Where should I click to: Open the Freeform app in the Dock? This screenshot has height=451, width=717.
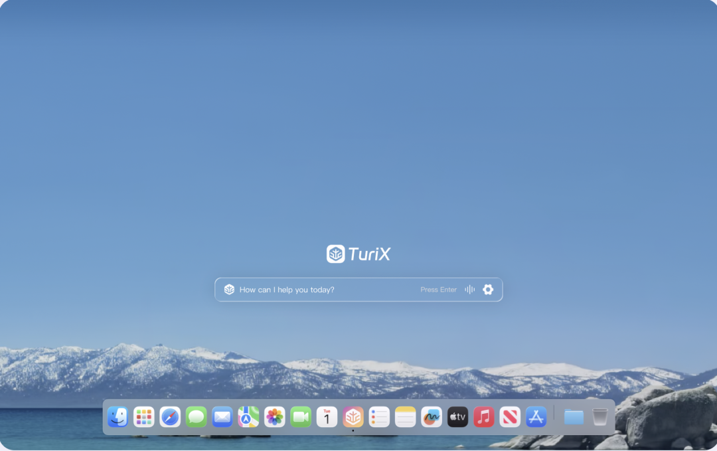(x=432, y=417)
